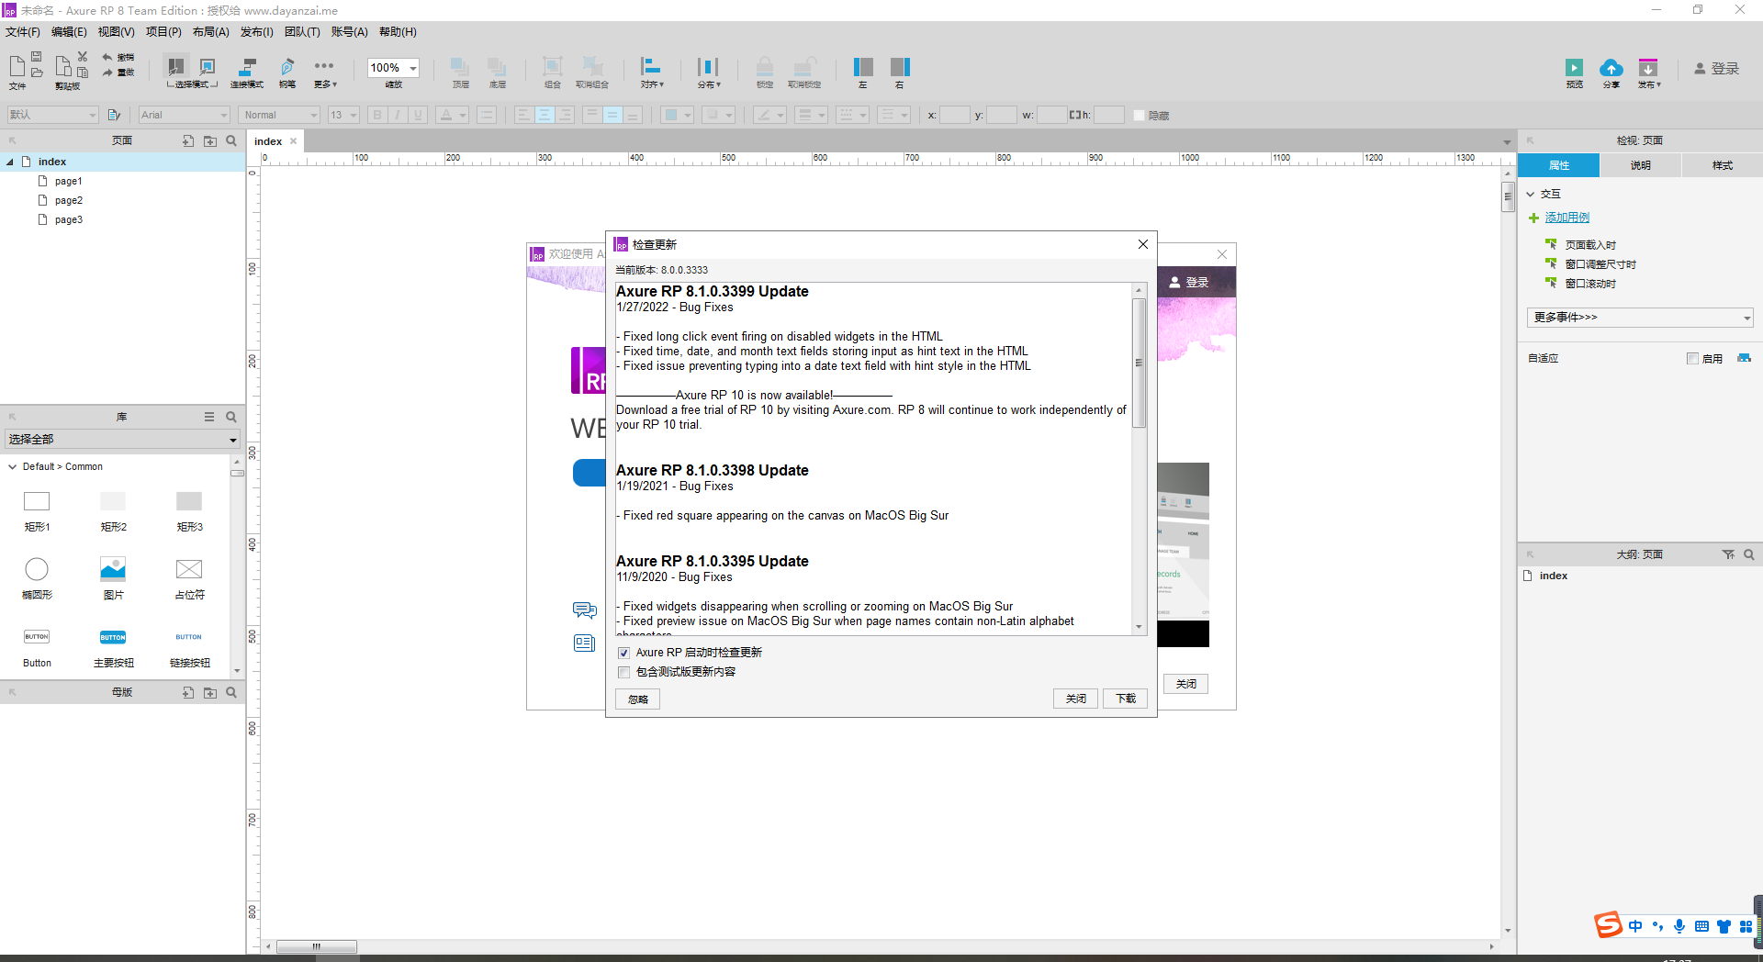Uncheck Axure RP 启动时检查更新
This screenshot has height=962, width=1763.
624,653
